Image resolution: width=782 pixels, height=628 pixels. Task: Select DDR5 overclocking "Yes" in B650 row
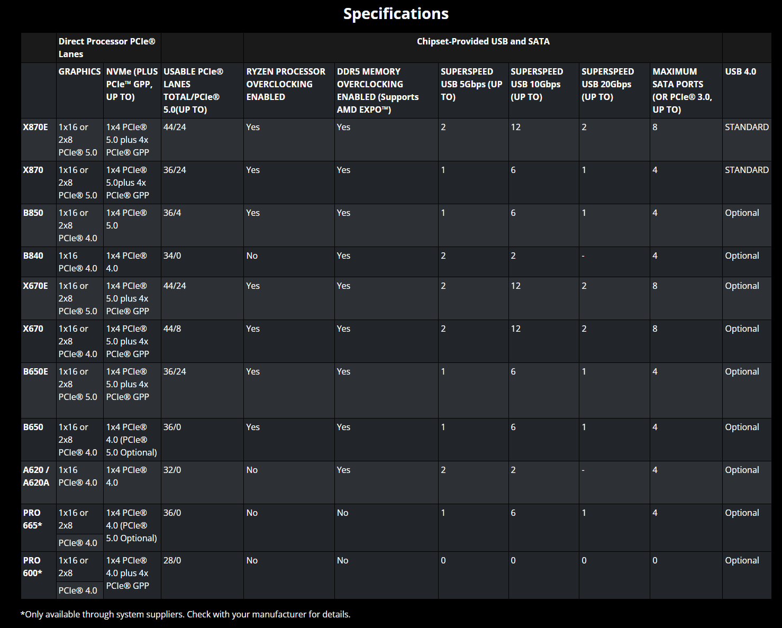(344, 427)
